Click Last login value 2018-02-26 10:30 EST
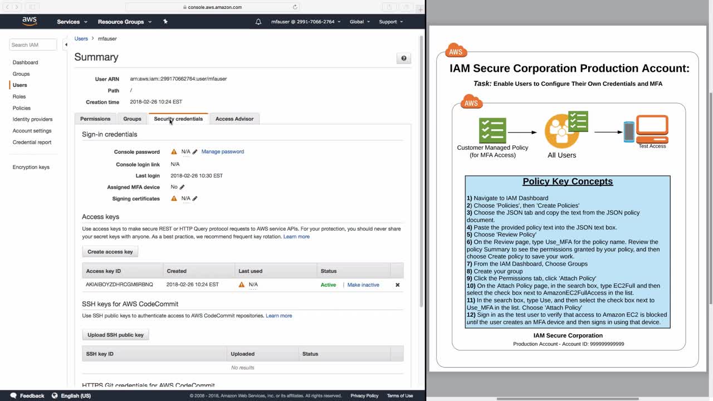The height and width of the screenshot is (401, 713). (x=197, y=175)
